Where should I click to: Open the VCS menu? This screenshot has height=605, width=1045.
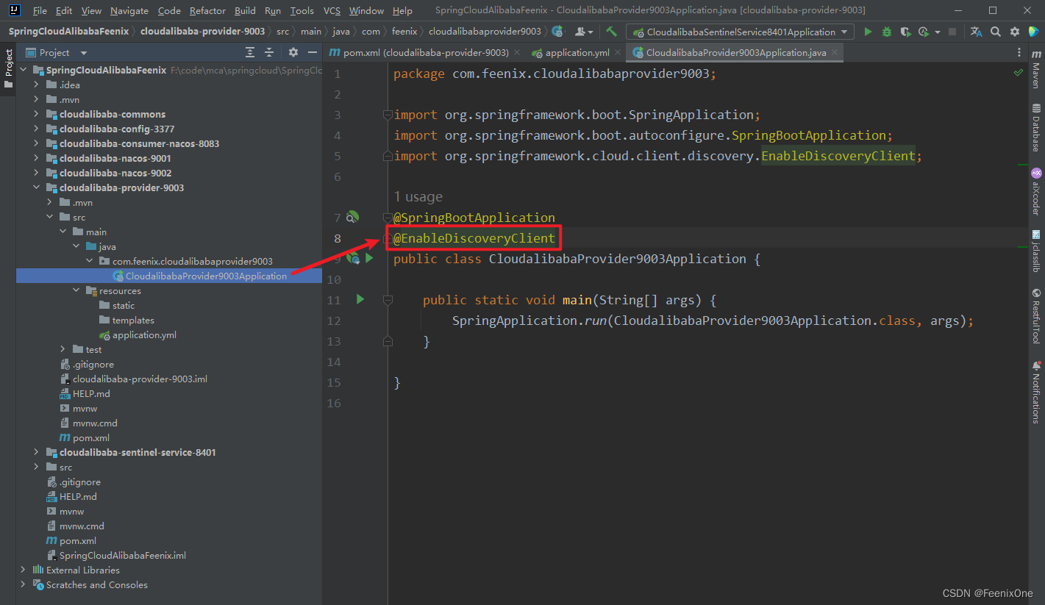click(x=332, y=10)
